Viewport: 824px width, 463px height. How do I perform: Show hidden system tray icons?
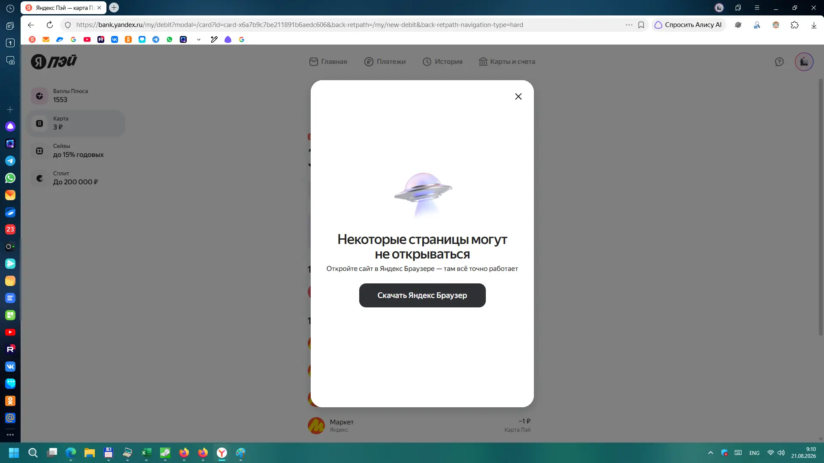click(x=711, y=453)
